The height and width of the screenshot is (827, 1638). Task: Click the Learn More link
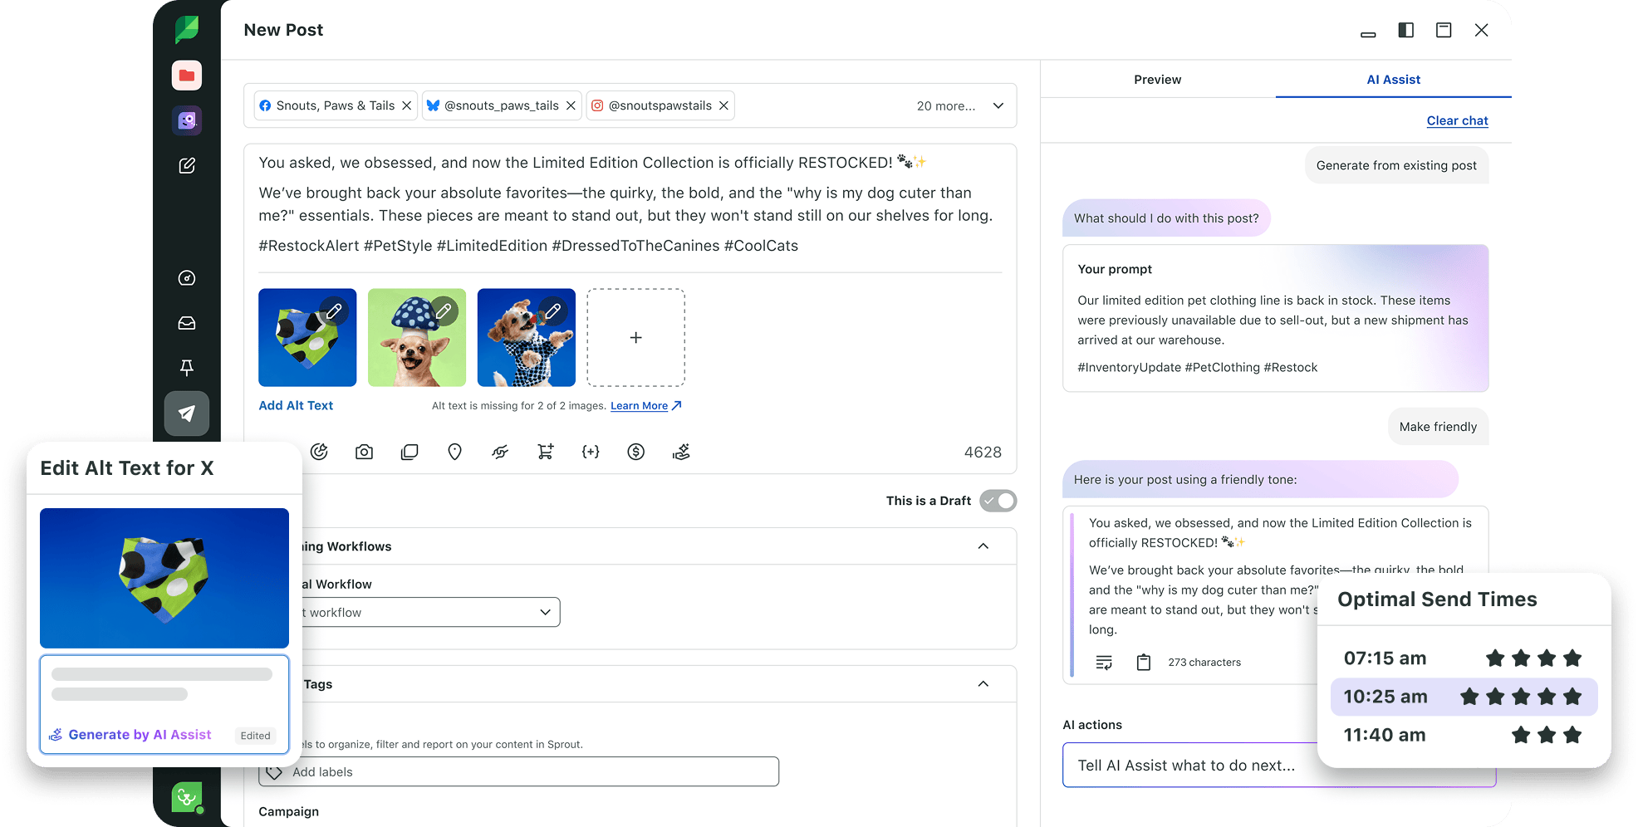click(646, 406)
